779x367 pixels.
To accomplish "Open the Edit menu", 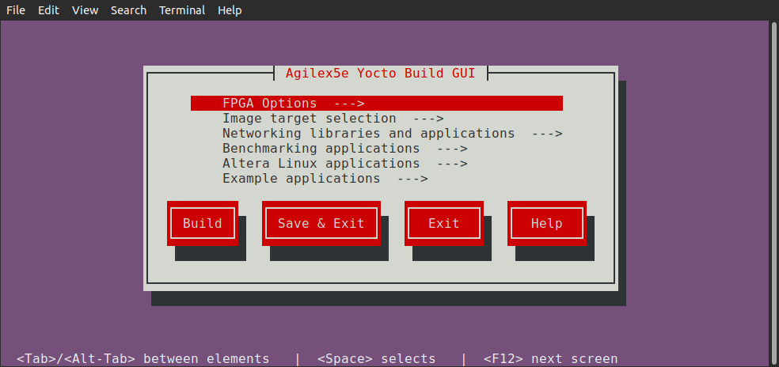I will pos(49,10).
